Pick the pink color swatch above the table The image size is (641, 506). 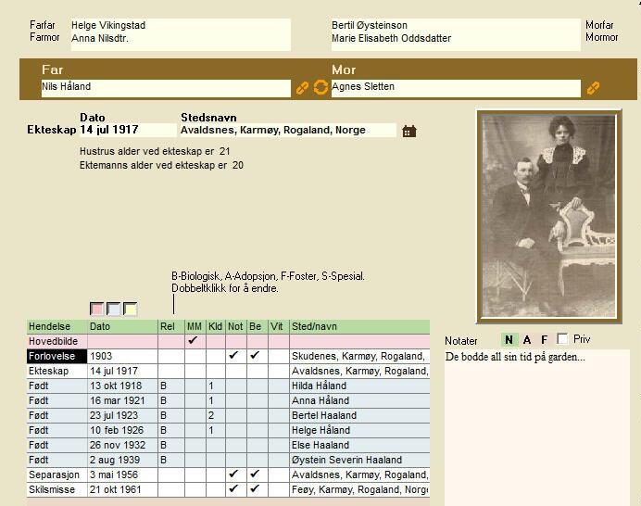pyautogui.click(x=97, y=309)
